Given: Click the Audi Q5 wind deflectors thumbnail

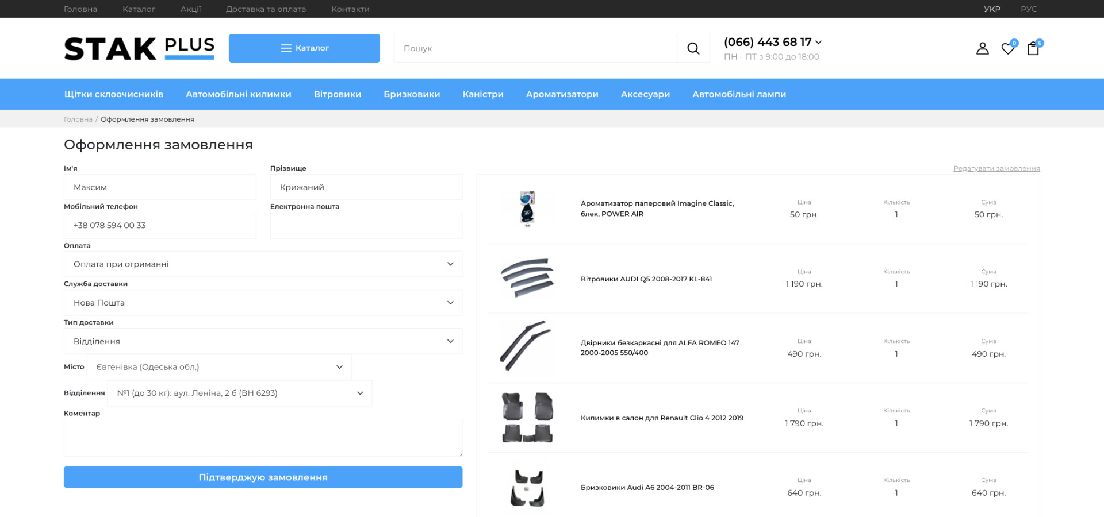Looking at the screenshot, I should 527,279.
